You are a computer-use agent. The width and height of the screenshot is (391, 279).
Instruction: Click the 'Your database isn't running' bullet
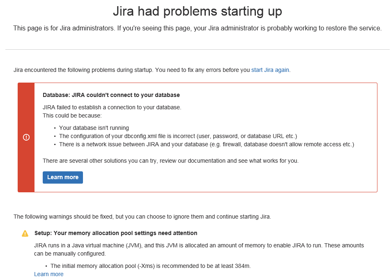point(94,128)
